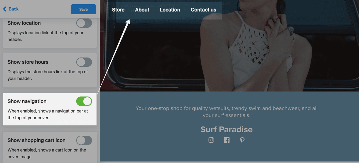Enable the Show shopping cart icon toggle
The width and height of the screenshot is (359, 163).
[x=84, y=140]
